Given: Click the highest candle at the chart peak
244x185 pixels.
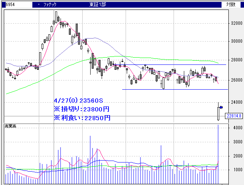Looking at the screenshot, I should pos(56,17).
